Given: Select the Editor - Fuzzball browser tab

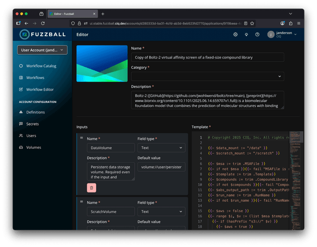Looking at the screenshot, I should click(x=73, y=14).
